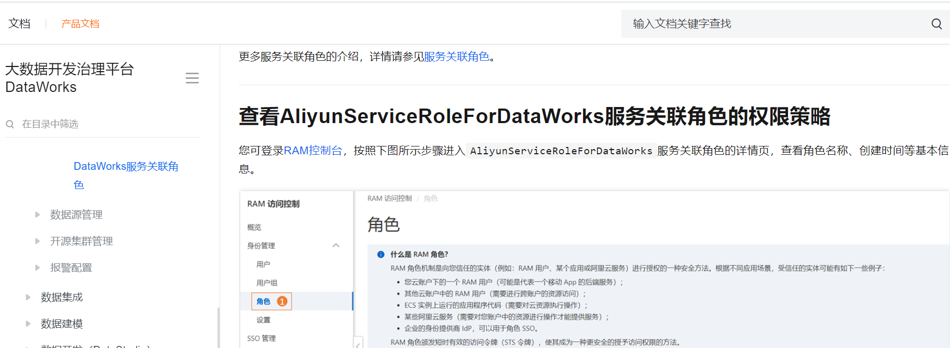The height and width of the screenshot is (348, 950).
Task: Click the inline code AliyunServiceRoleForDataWorks
Action: click(561, 151)
